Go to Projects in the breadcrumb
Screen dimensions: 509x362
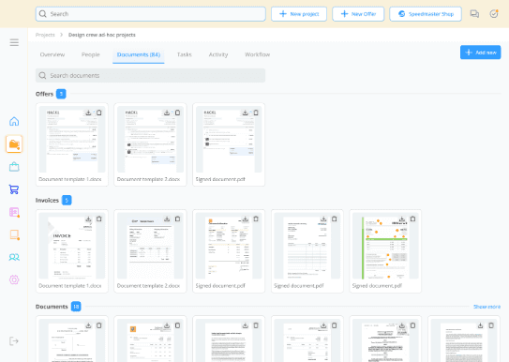(45, 35)
